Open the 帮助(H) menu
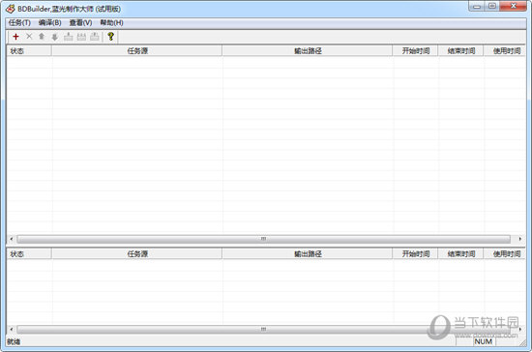532x352 pixels. [x=111, y=22]
